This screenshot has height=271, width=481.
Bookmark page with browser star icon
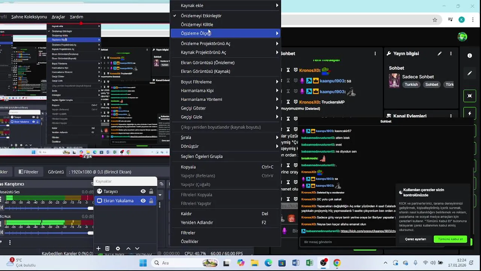tap(435, 20)
